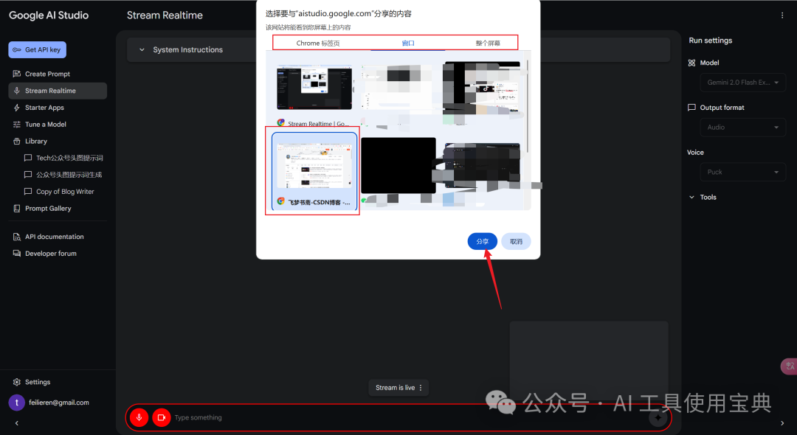Click the translate icon at right edge
The width and height of the screenshot is (797, 435).
pyautogui.click(x=790, y=366)
